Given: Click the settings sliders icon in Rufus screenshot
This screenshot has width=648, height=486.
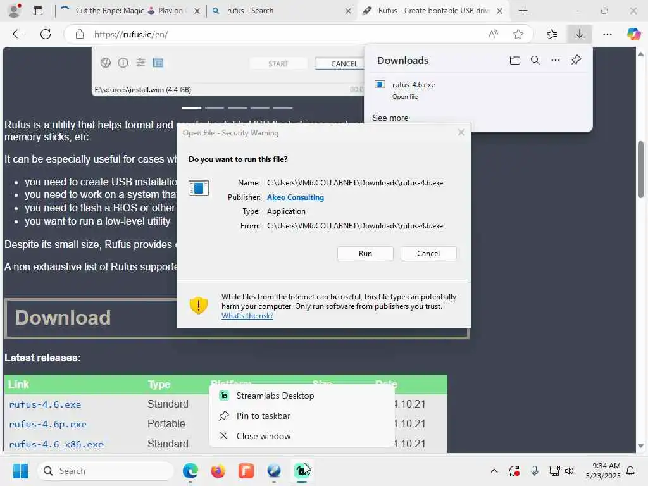Looking at the screenshot, I should pyautogui.click(x=140, y=63).
